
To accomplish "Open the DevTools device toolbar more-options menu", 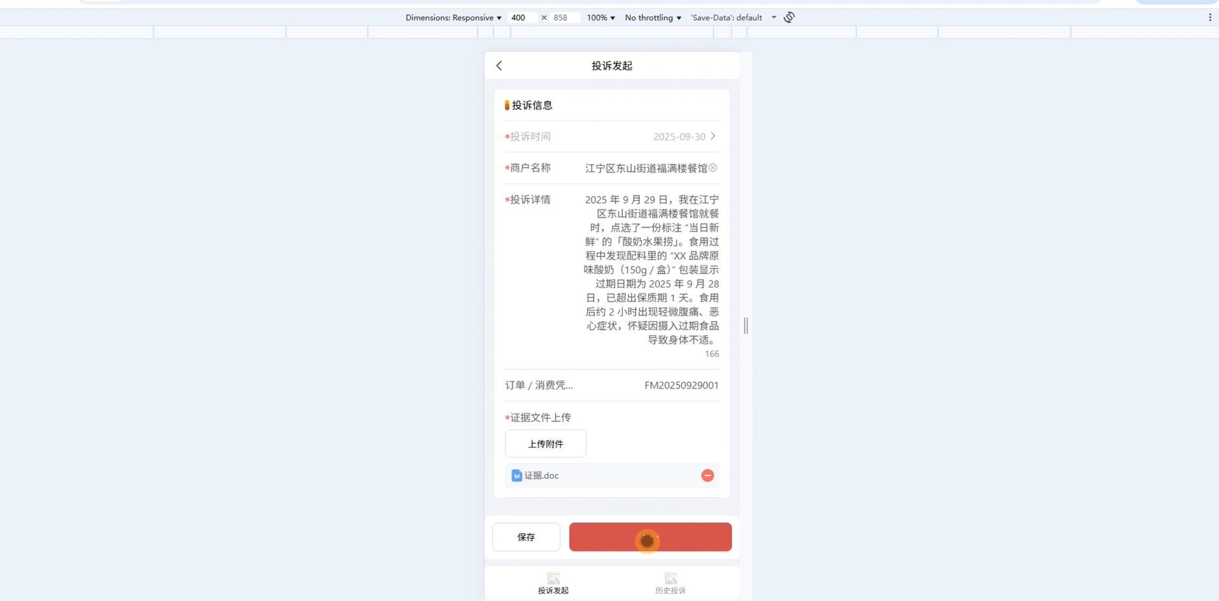I will [x=1209, y=17].
